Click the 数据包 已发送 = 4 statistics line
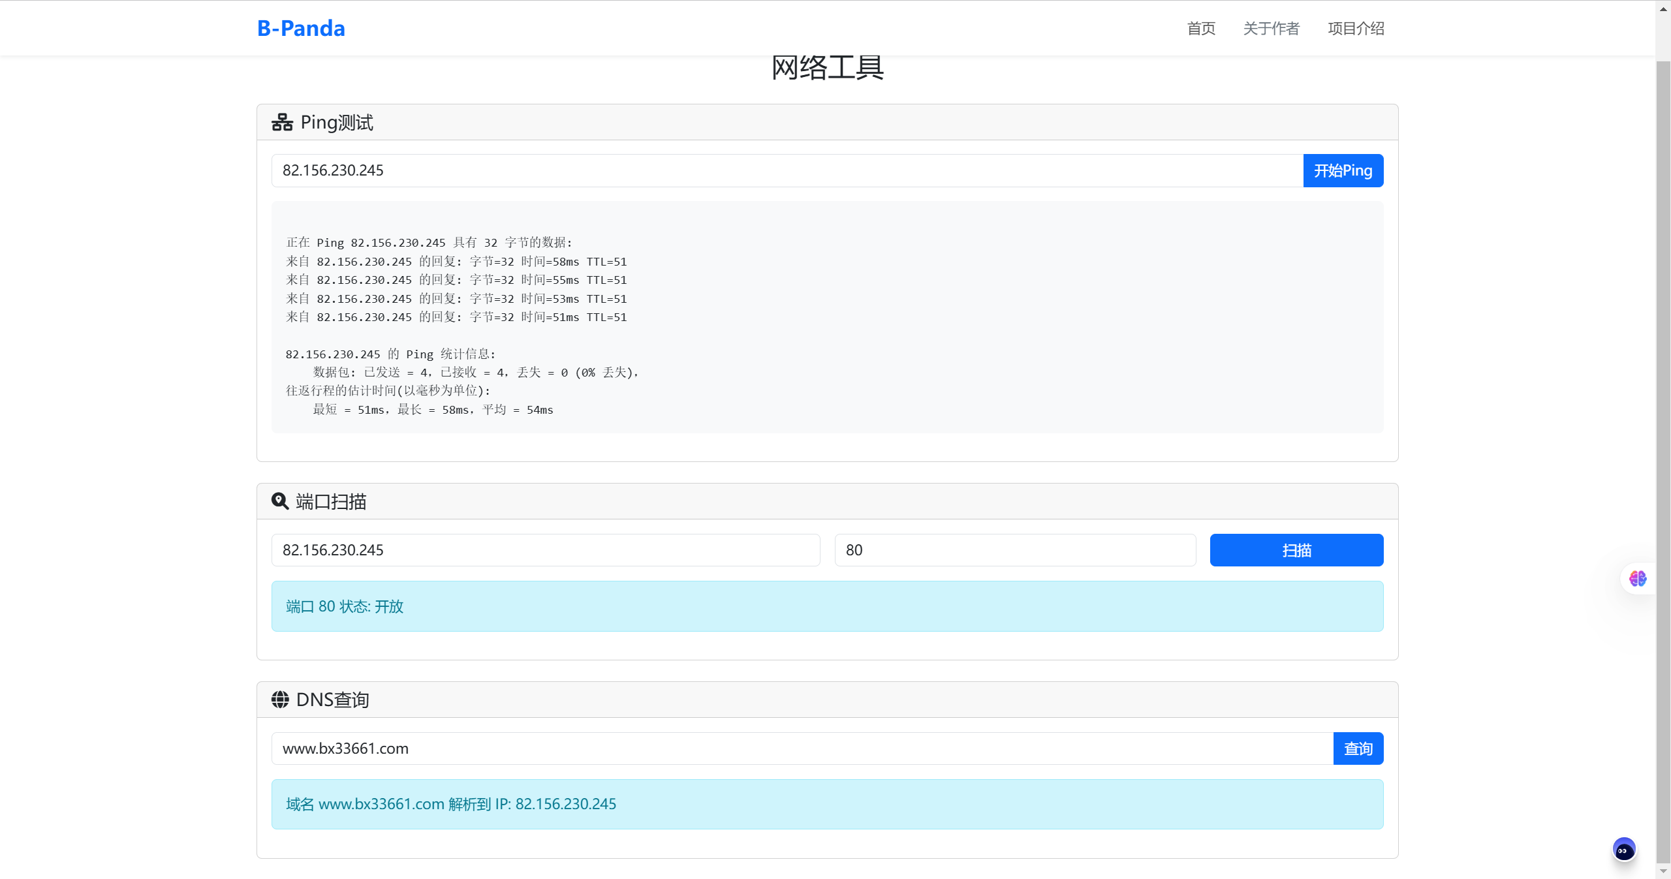 pos(476,372)
